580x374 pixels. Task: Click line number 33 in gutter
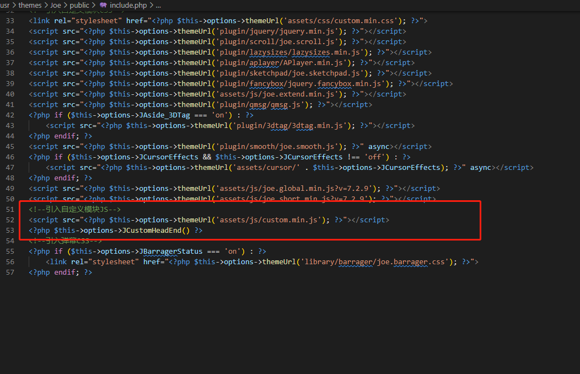click(10, 21)
